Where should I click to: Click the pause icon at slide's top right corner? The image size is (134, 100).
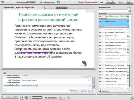pos(93,11)
